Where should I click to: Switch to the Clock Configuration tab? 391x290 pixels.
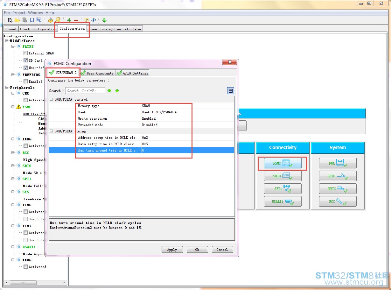tap(38, 29)
